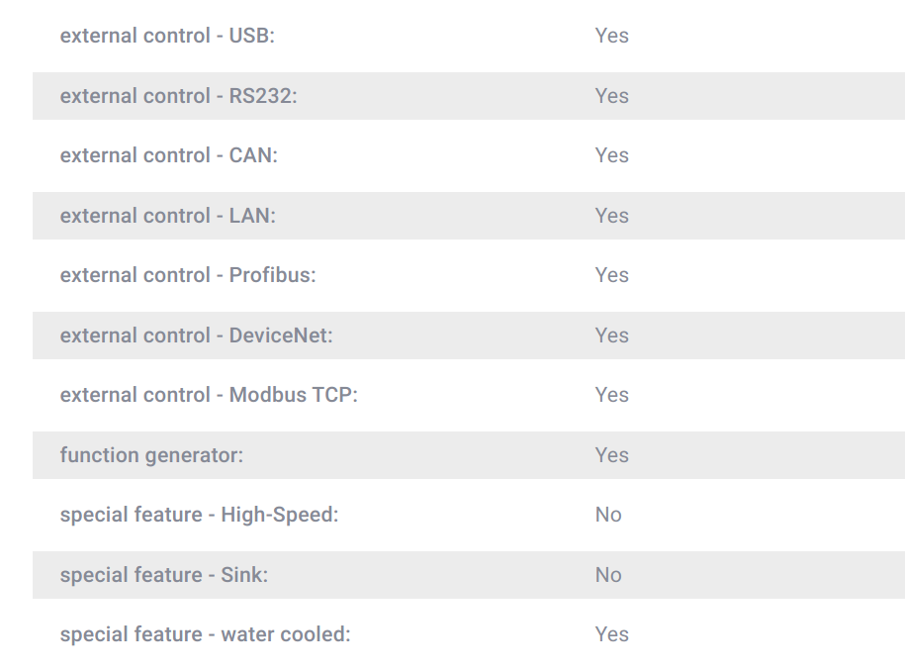Click the 'external control - LAN:' label
This screenshot has height=671, width=905.
(168, 216)
